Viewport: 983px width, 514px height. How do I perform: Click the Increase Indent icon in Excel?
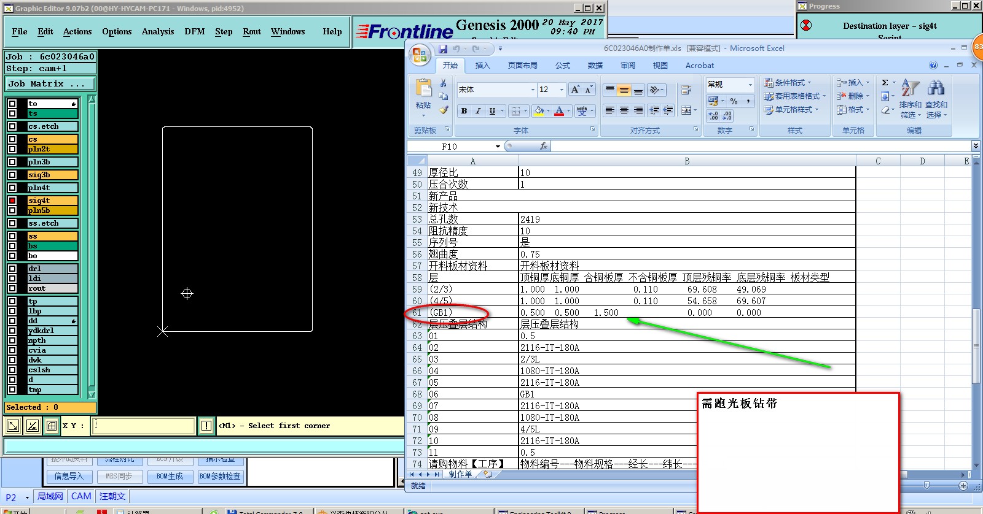[668, 110]
